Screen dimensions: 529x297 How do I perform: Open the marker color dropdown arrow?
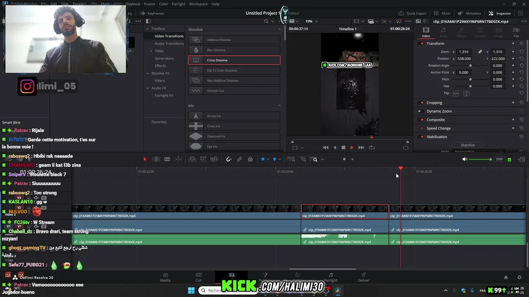280,159
